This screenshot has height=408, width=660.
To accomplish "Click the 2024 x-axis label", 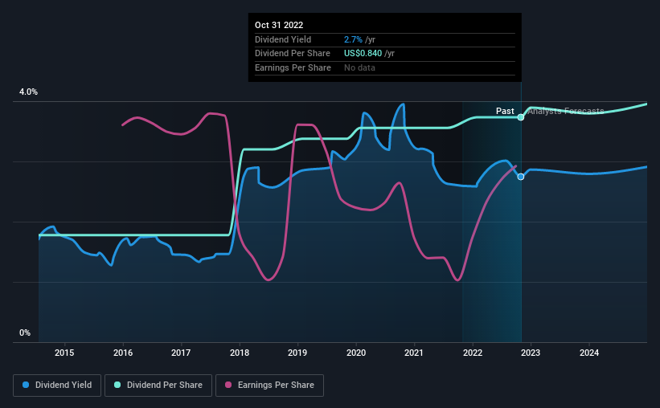I will 589,353.
